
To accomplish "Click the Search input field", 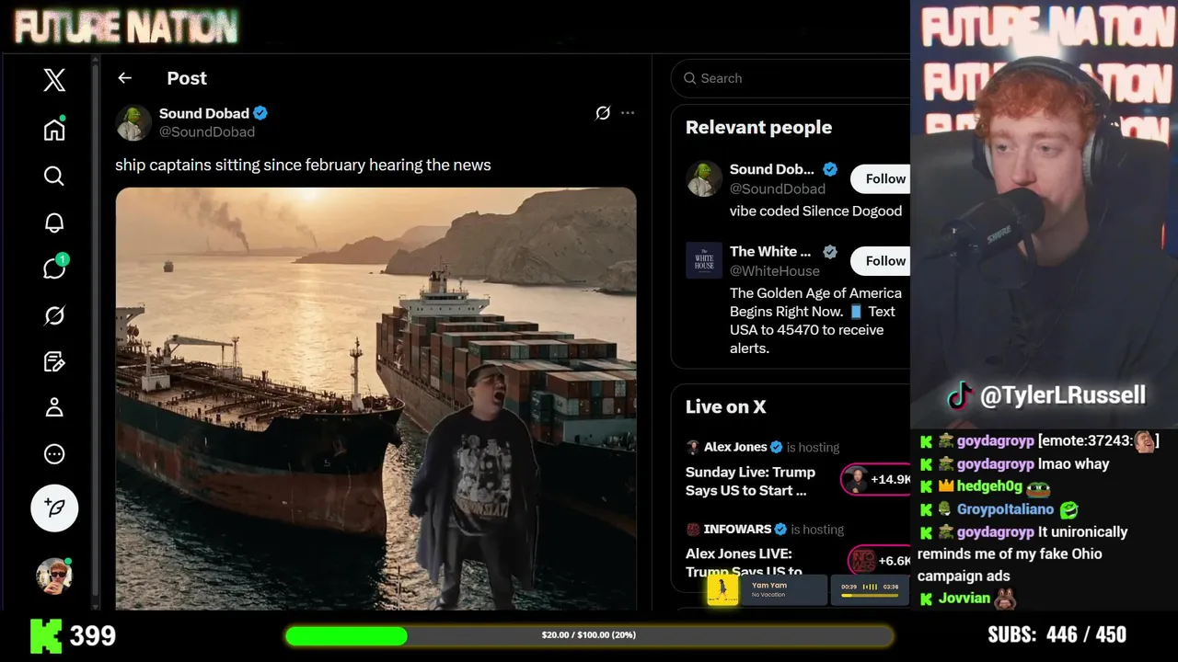I will coord(791,78).
